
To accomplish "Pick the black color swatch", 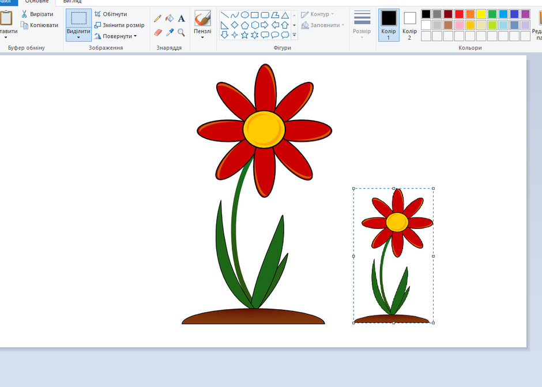I will [426, 14].
